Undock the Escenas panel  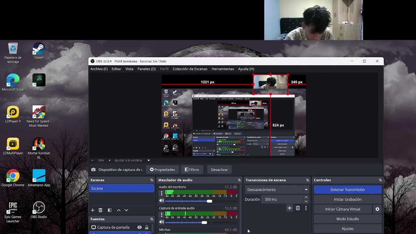coord(151,180)
